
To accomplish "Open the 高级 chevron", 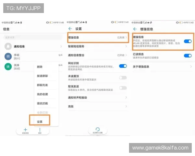I will pyautogui.click(x=126, y=106).
